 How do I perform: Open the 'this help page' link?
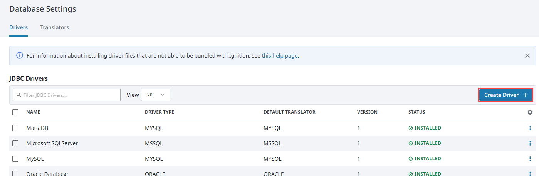[x=280, y=56]
